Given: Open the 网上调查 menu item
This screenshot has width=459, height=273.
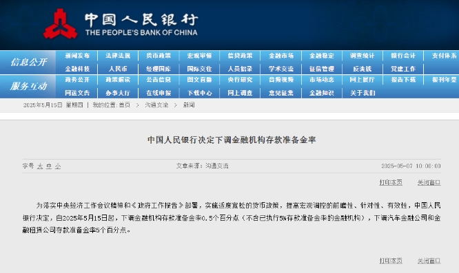Looking at the screenshot, I should (240, 93).
